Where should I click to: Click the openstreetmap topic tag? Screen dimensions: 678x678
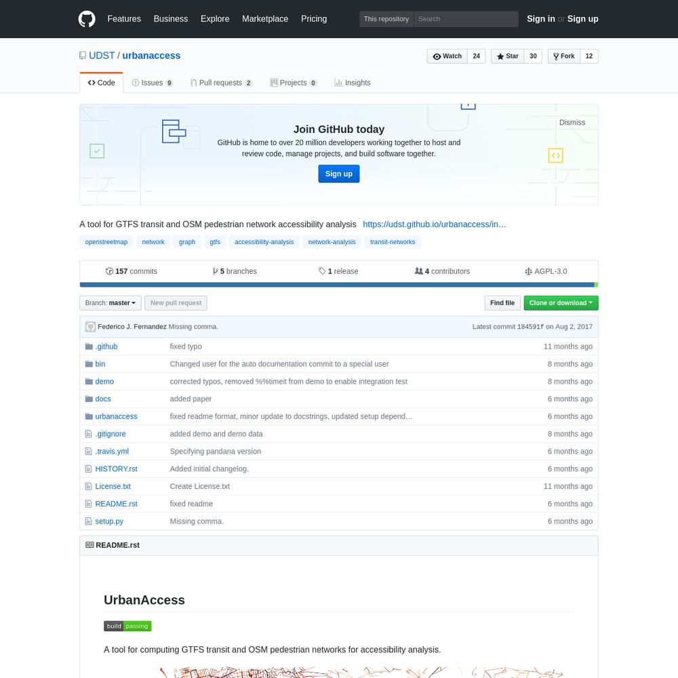[106, 242]
